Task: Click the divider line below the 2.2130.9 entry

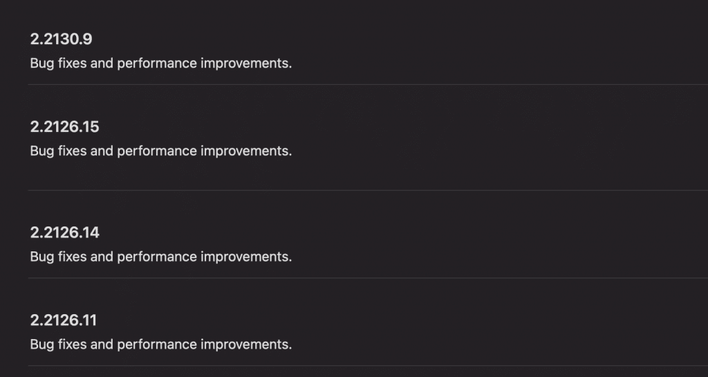Action: tap(368, 84)
